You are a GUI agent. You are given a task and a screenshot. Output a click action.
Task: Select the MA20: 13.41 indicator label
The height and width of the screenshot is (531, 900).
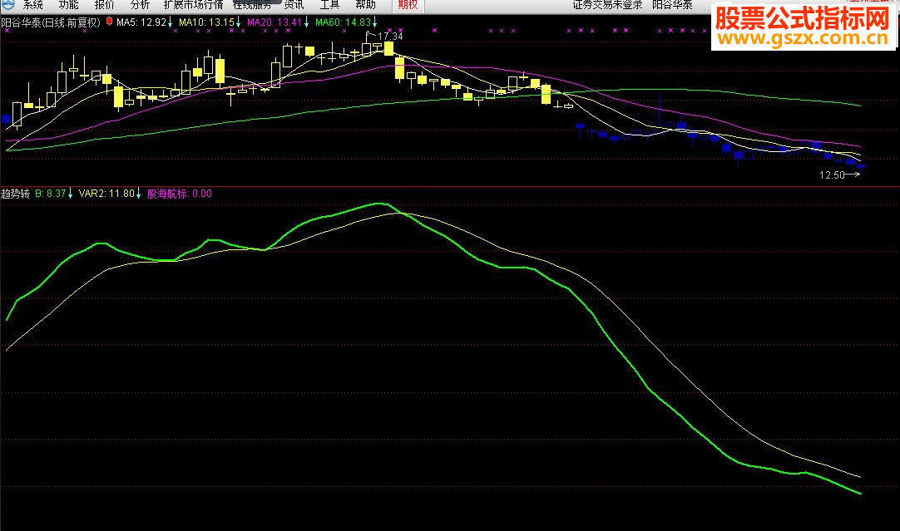(x=274, y=22)
